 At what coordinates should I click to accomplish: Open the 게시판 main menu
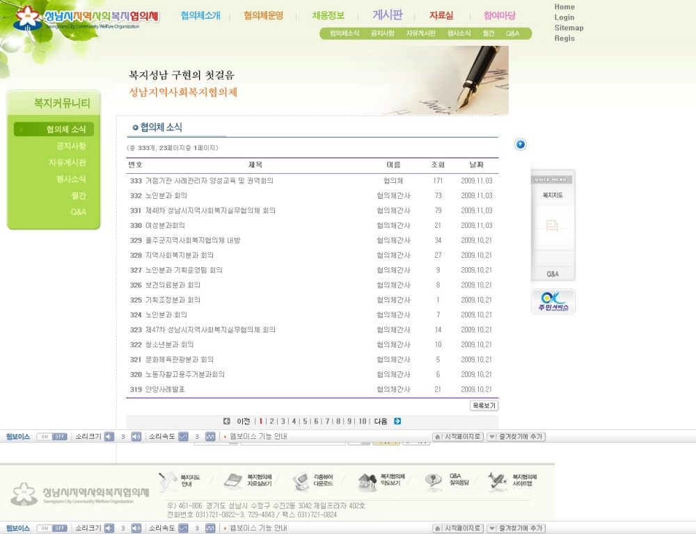point(387,15)
